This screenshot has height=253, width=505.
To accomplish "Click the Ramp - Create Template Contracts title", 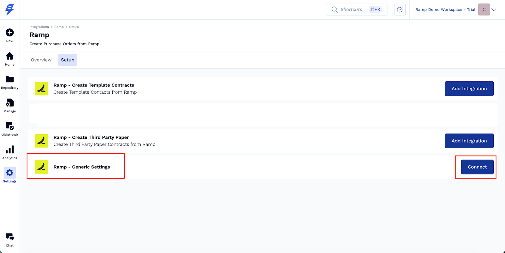I will point(94,85).
